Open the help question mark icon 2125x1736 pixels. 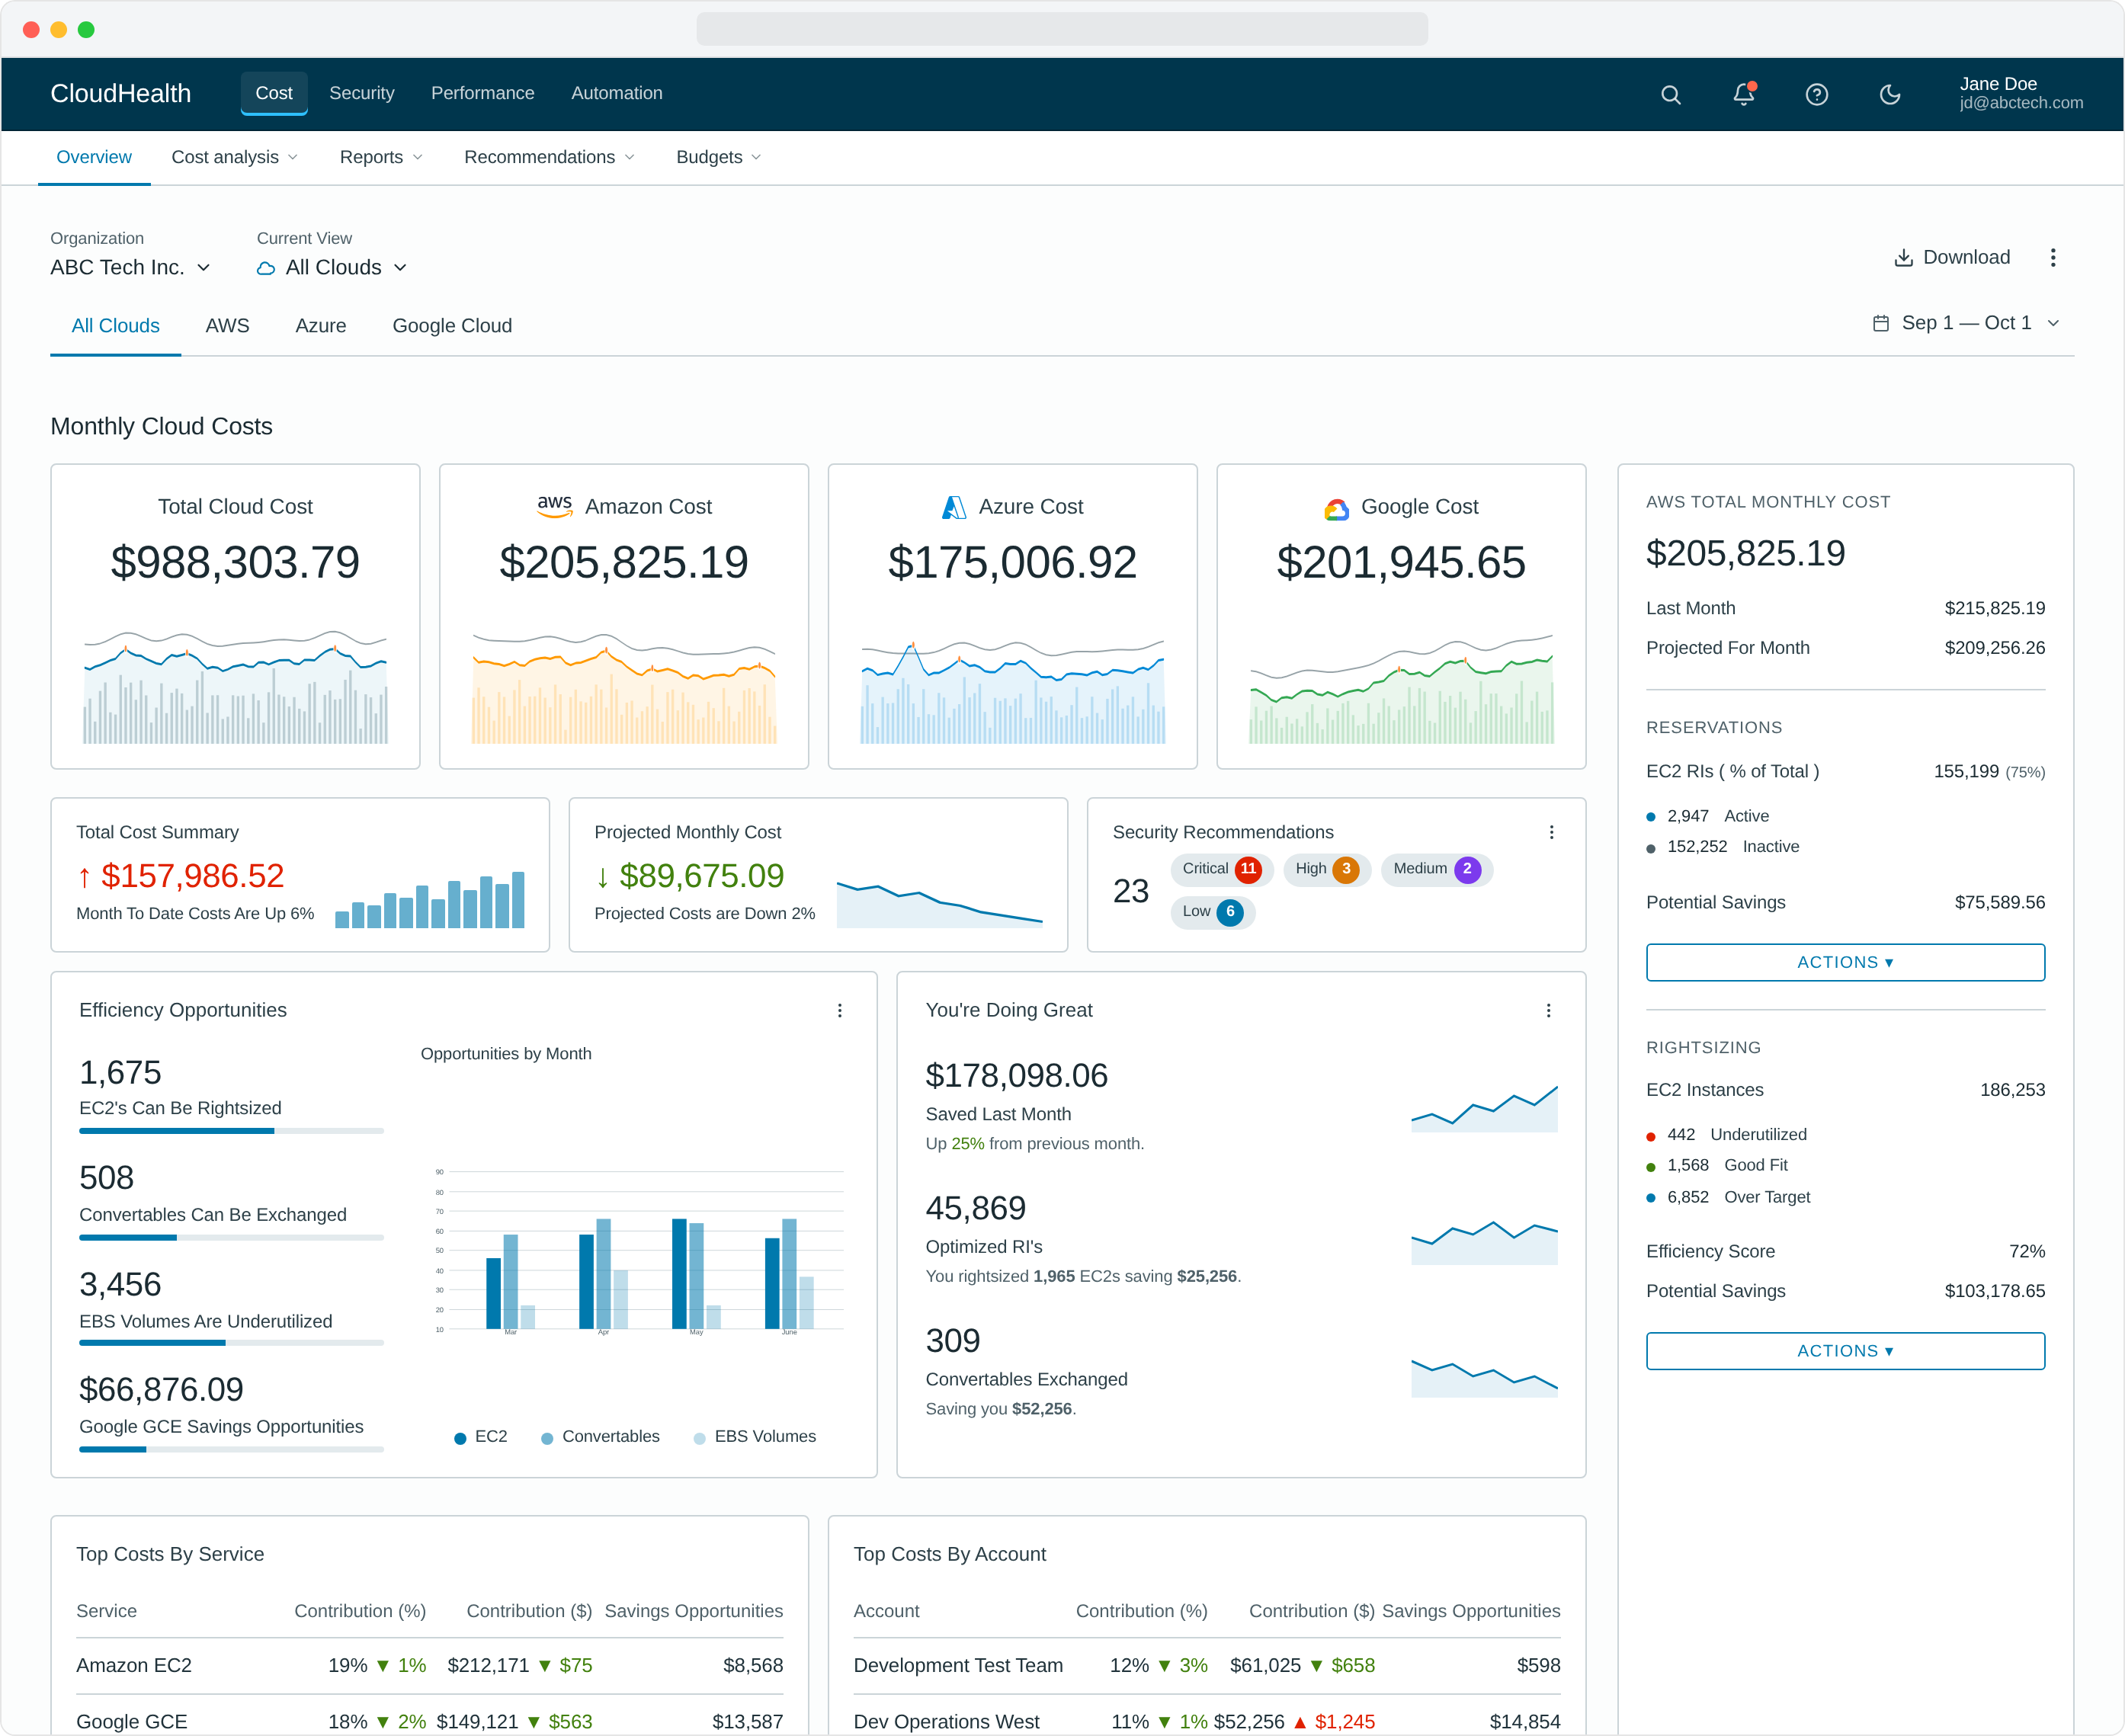pos(1816,94)
